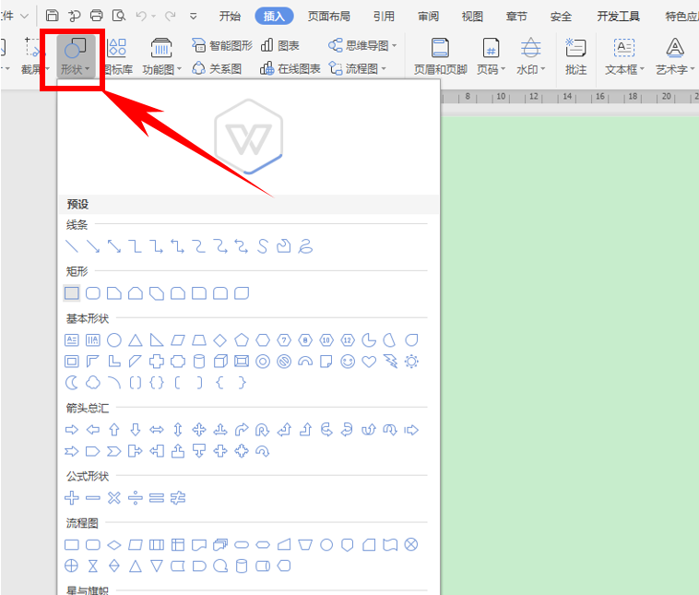Click the 批注 comment button
Screen dimensions: 699x595
coord(575,57)
